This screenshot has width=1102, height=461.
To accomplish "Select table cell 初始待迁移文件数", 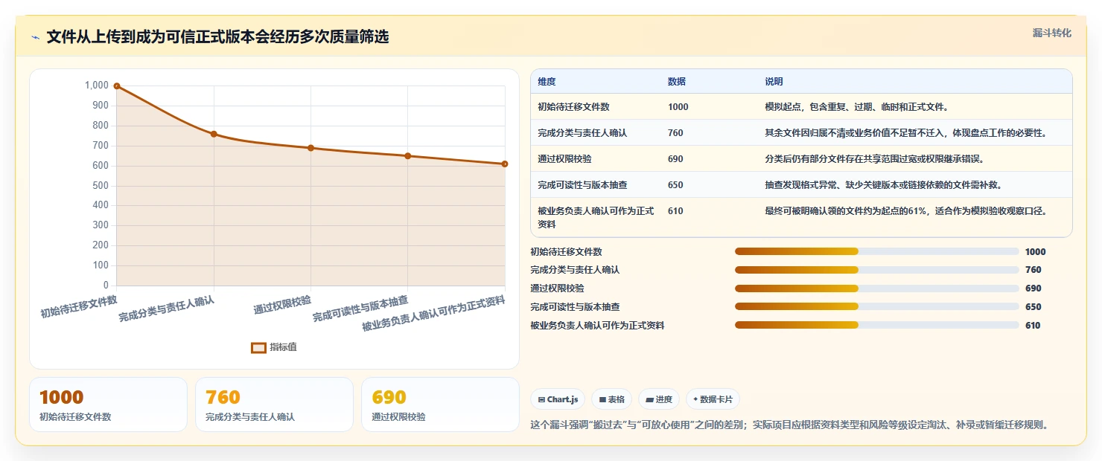I will pos(573,107).
